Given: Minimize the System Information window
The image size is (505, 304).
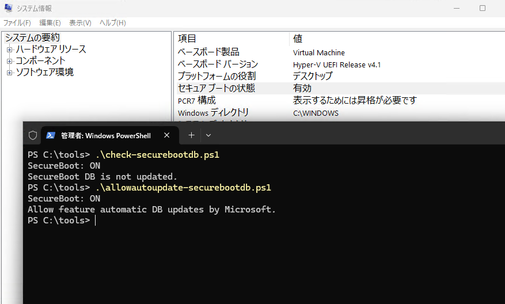Looking at the screenshot, I should (x=457, y=8).
